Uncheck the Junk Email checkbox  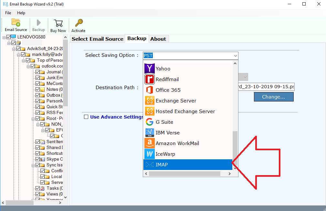37,78
